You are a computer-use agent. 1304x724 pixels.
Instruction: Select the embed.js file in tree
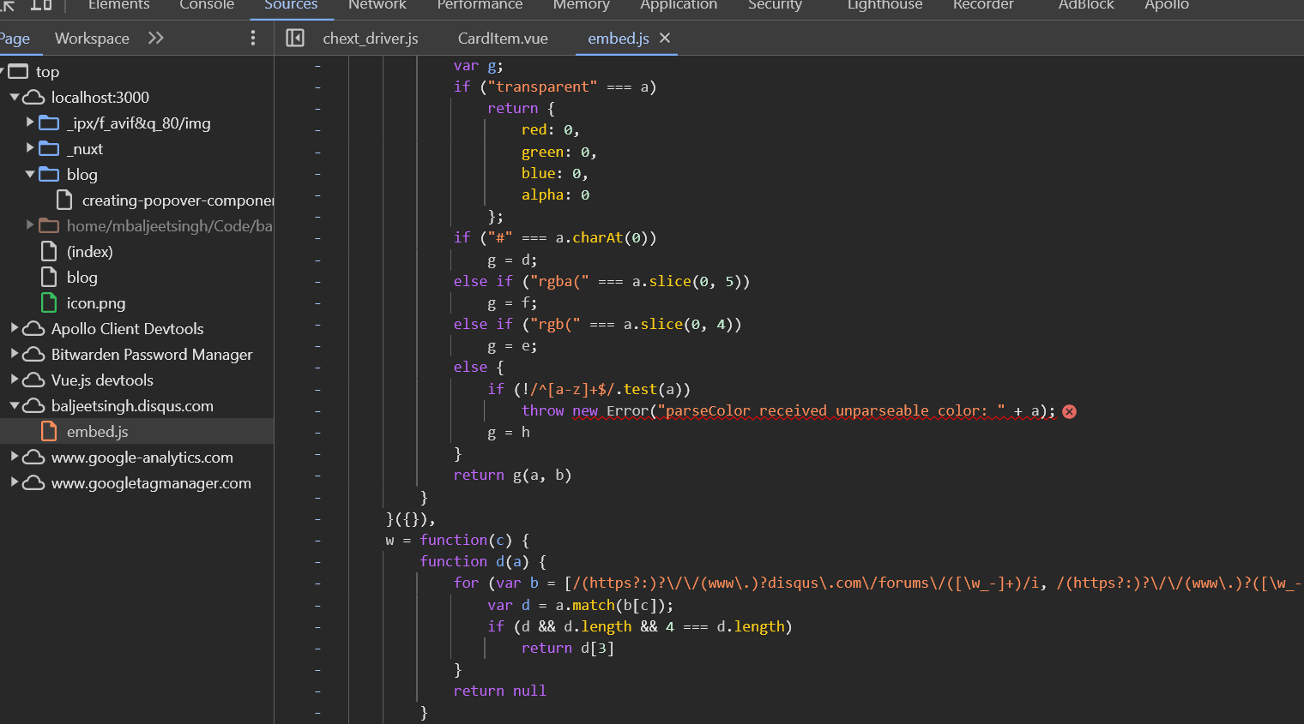(97, 432)
